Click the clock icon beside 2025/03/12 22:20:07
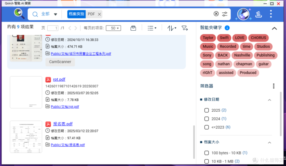 [47, 131]
